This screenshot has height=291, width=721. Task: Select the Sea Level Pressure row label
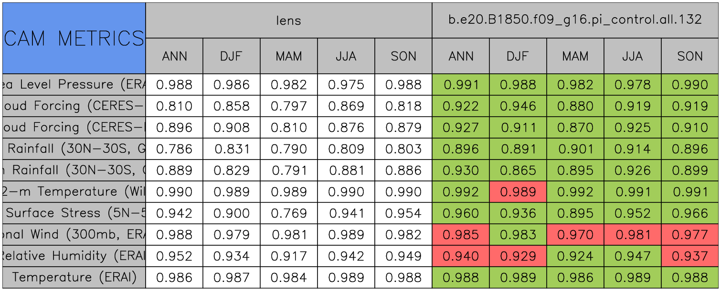tap(74, 85)
